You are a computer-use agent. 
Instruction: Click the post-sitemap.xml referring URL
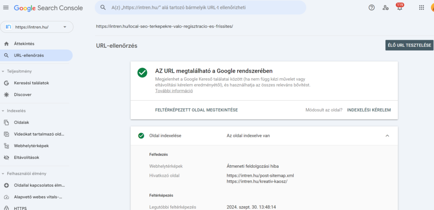[260, 175]
